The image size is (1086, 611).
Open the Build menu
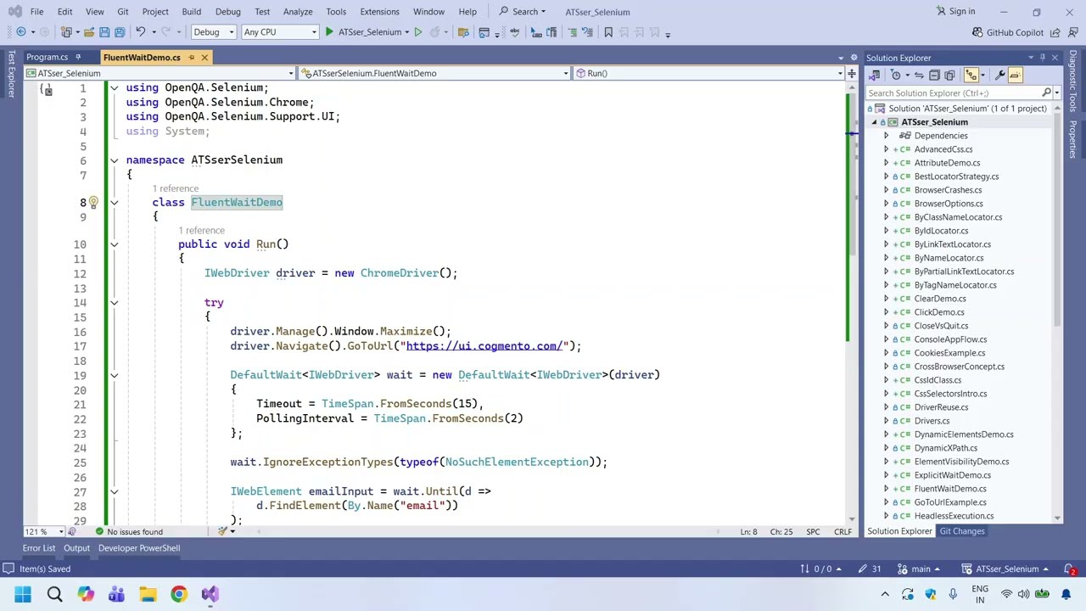(191, 11)
